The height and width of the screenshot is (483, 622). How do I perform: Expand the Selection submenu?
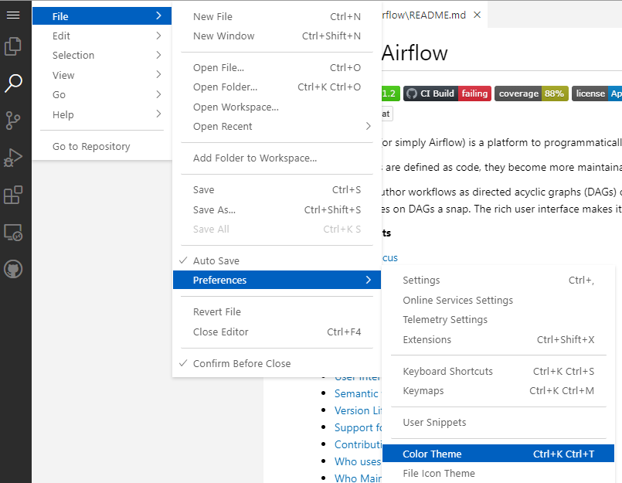coord(102,55)
